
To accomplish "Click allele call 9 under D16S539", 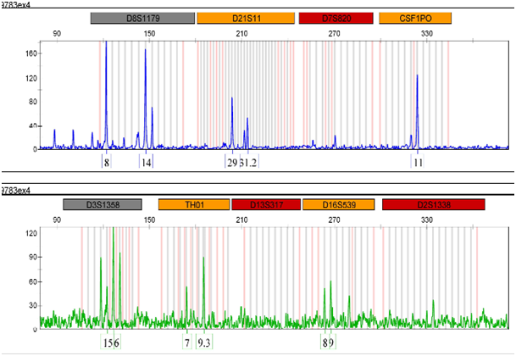I will pos(331,342).
